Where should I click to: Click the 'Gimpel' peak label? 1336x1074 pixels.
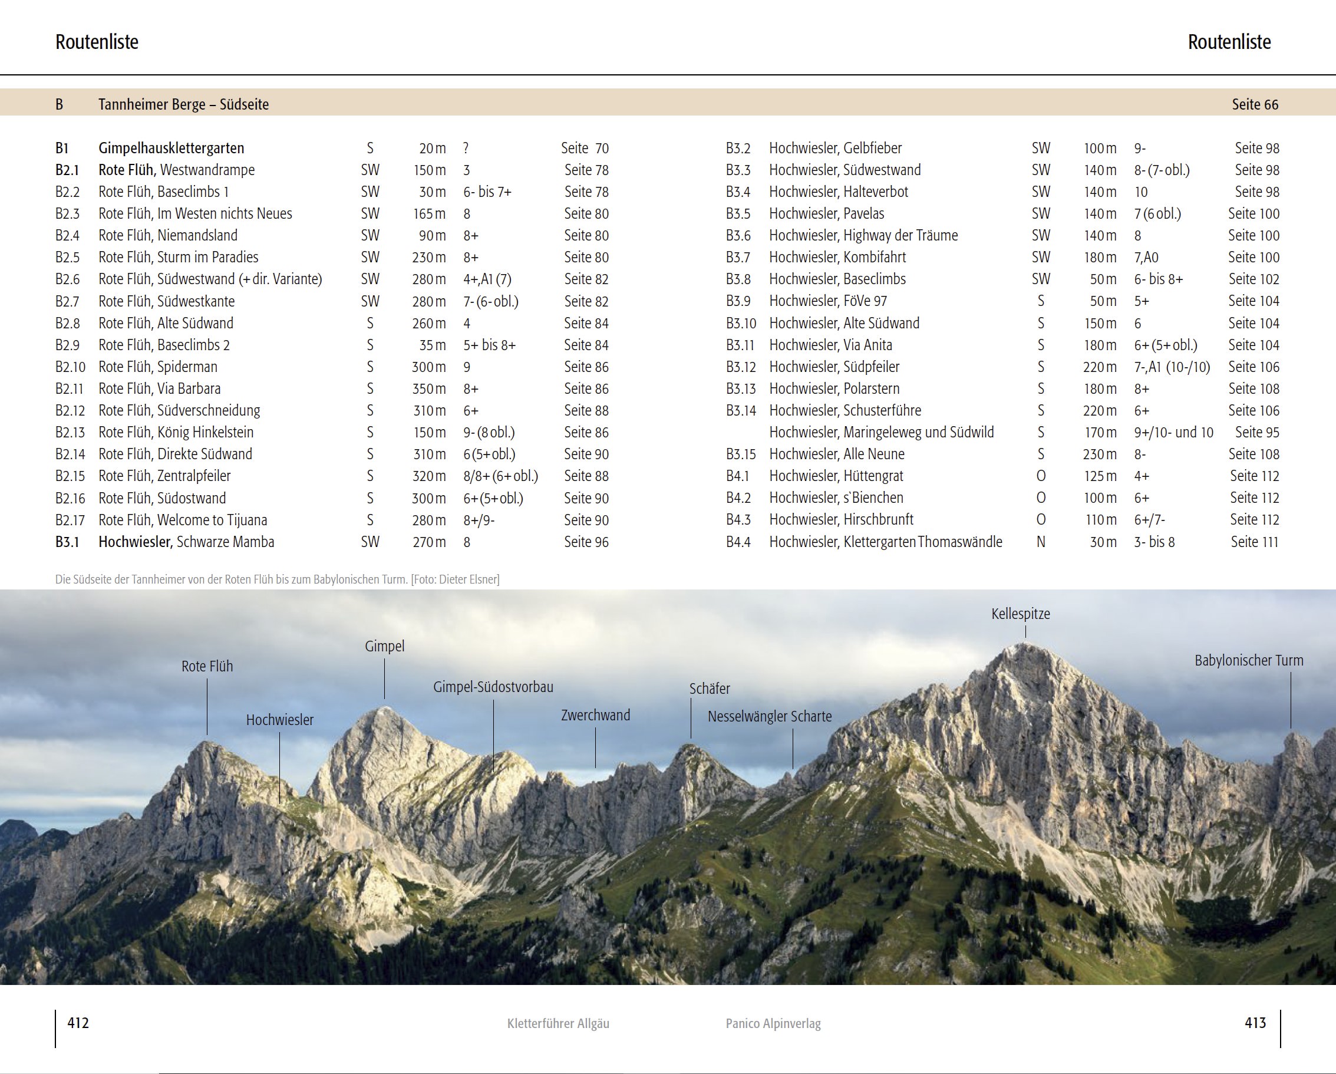tap(384, 647)
